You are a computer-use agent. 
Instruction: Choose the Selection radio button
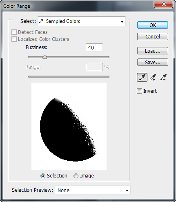click(43, 176)
